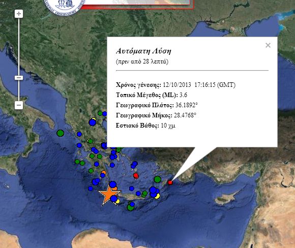
Task: Select the isolated blue marker in western Greece
Action: coord(79,134)
